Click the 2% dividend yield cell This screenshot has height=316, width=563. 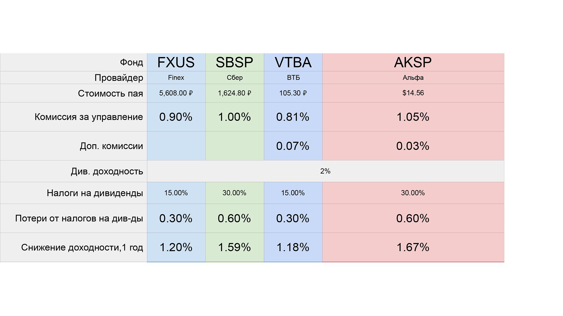tap(325, 171)
